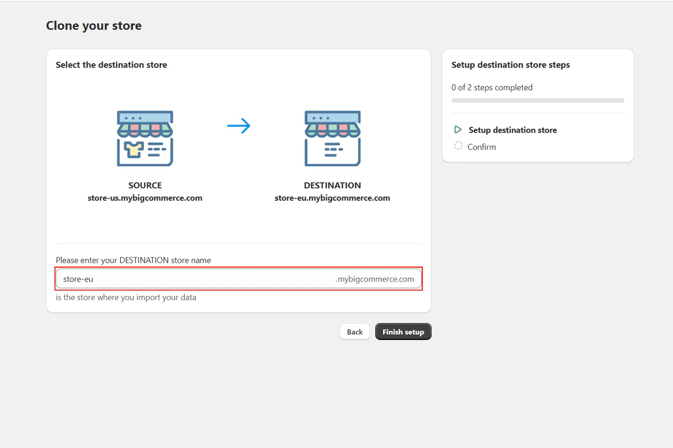Click the 'Please enter your DESTINATION store name' label
Image resolution: width=673 pixels, height=448 pixels.
pyautogui.click(x=133, y=260)
